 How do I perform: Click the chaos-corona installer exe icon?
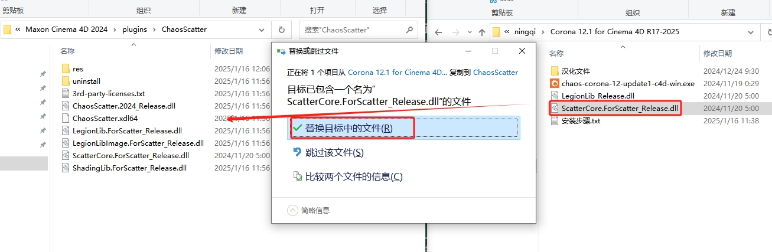point(555,84)
